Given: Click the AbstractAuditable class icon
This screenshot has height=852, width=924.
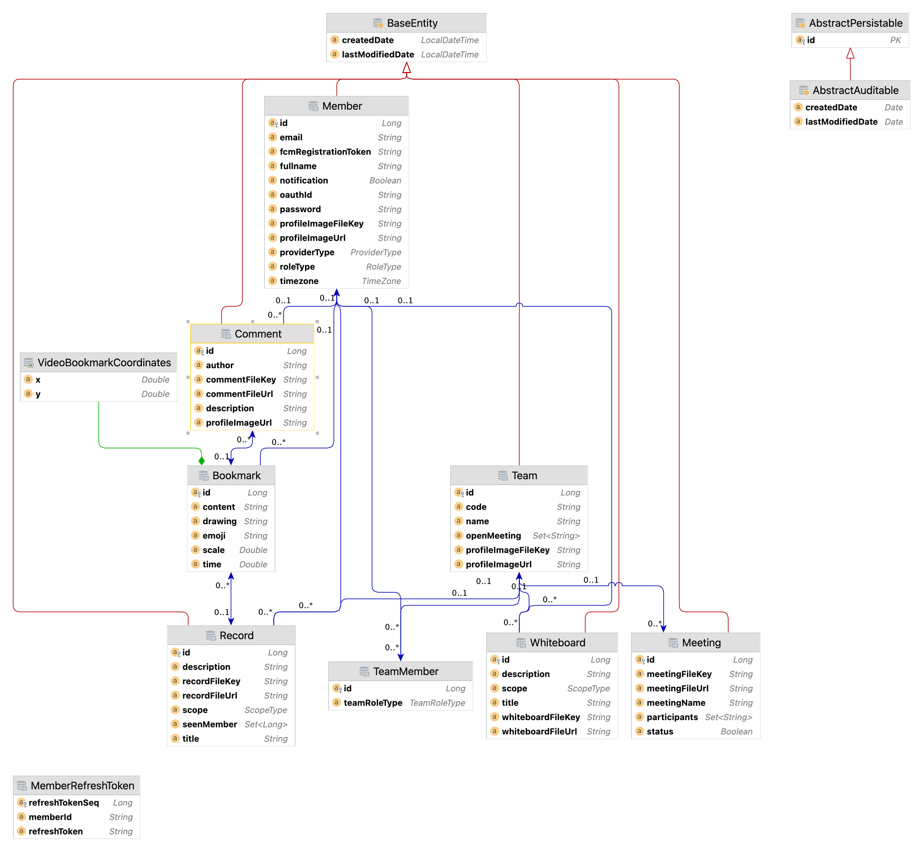Looking at the screenshot, I should tap(803, 90).
